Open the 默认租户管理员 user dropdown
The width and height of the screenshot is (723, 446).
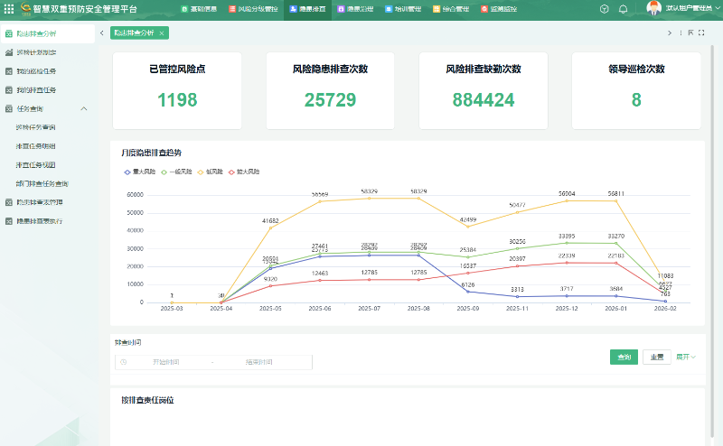coord(692,8)
